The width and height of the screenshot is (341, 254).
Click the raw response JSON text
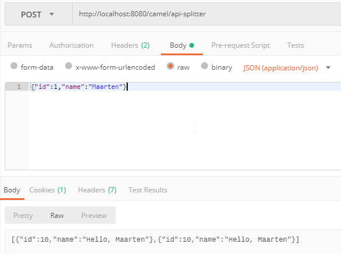pos(155,239)
